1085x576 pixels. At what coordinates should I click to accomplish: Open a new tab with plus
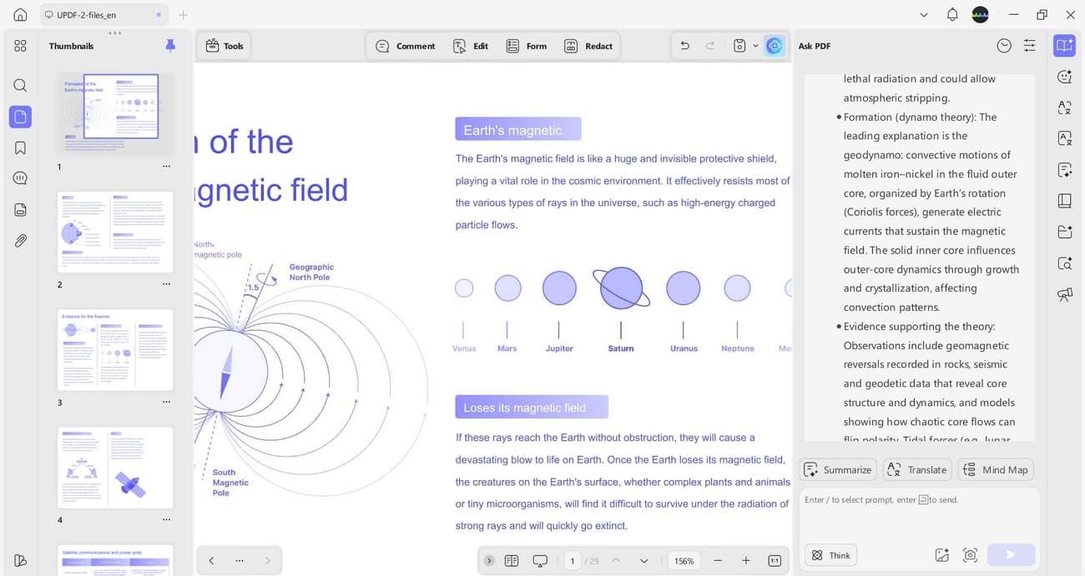[x=184, y=15]
